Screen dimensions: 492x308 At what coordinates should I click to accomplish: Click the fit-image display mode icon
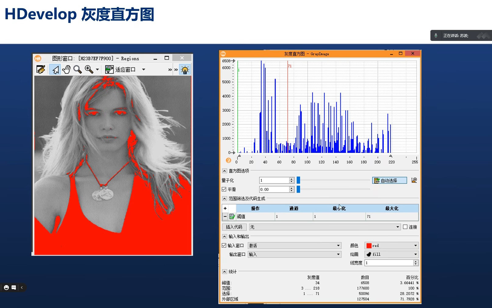[x=109, y=69]
